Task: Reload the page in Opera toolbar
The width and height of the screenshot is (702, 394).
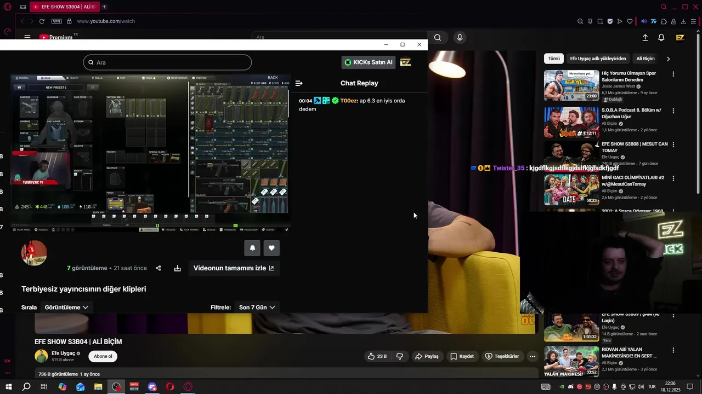Action: (x=42, y=21)
